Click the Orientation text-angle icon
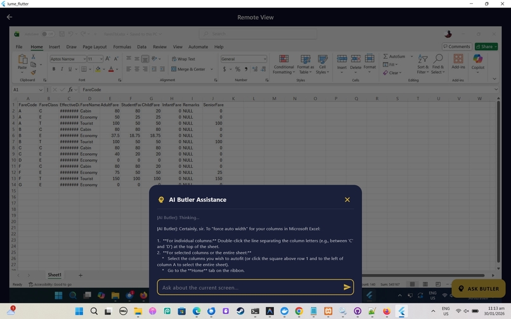Viewport: 511px width, 319px height. [x=155, y=59]
